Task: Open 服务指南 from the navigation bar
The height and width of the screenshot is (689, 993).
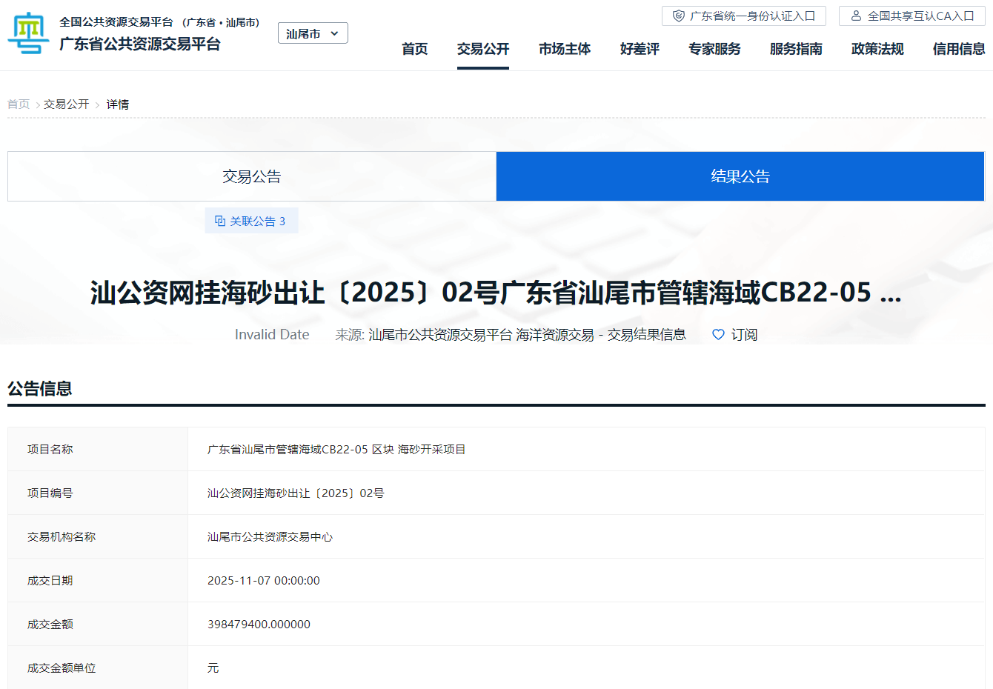Action: tap(796, 49)
